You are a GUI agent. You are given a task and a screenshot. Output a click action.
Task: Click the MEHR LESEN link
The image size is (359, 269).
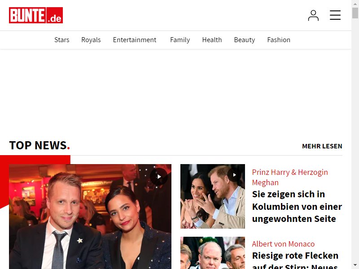click(x=322, y=146)
